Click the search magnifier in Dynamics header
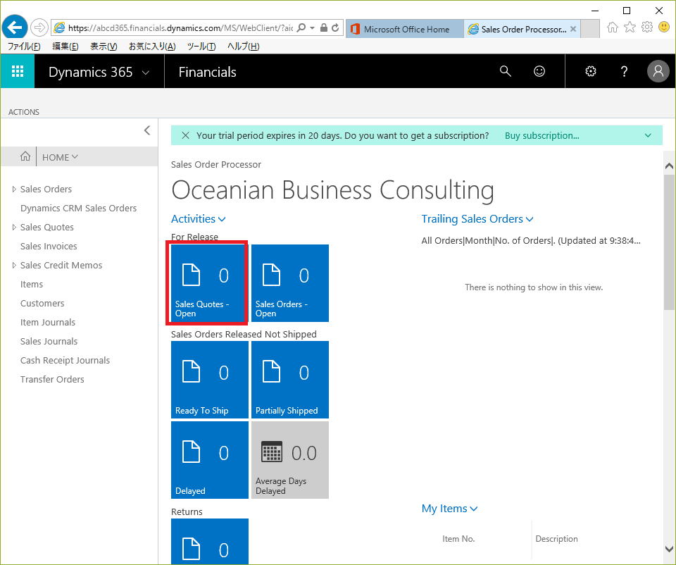 coord(506,71)
